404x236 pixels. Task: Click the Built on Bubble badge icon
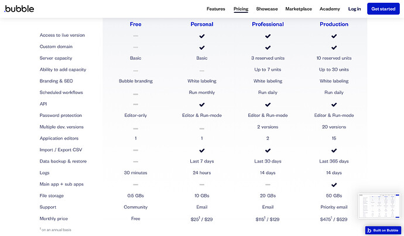[369, 230]
